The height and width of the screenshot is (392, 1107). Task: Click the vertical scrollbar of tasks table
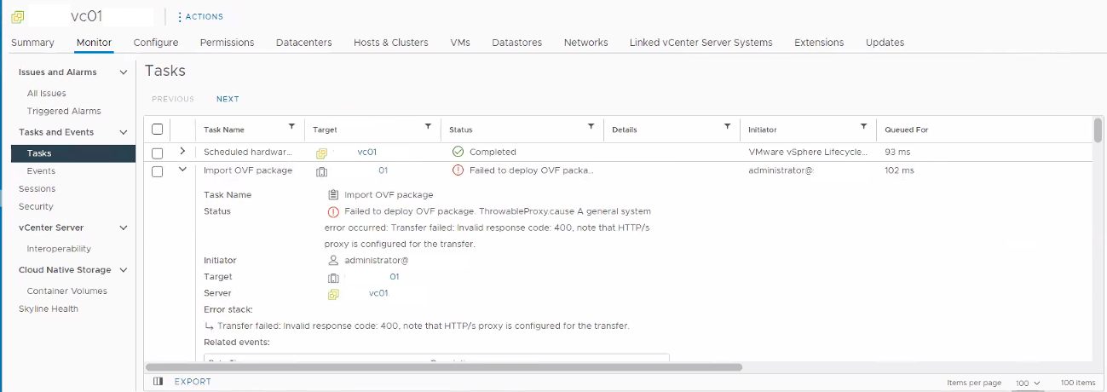pyautogui.click(x=1098, y=130)
